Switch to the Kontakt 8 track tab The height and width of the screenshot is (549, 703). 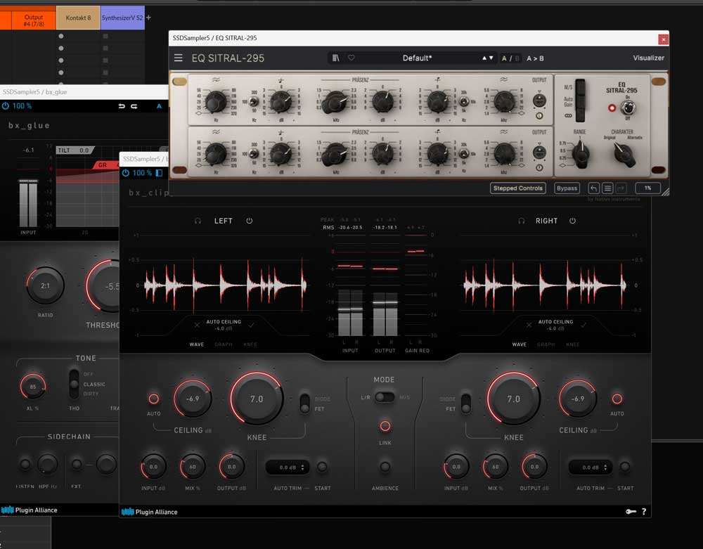pos(78,18)
